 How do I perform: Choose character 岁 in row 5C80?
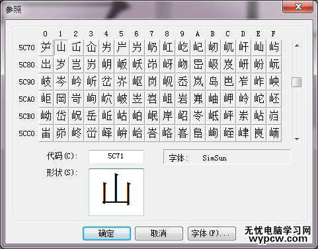61,65
